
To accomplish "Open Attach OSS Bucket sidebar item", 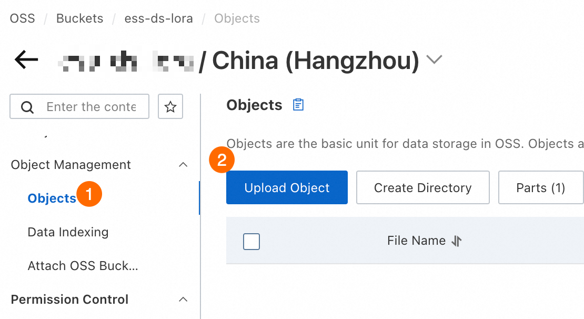I will pos(83,266).
